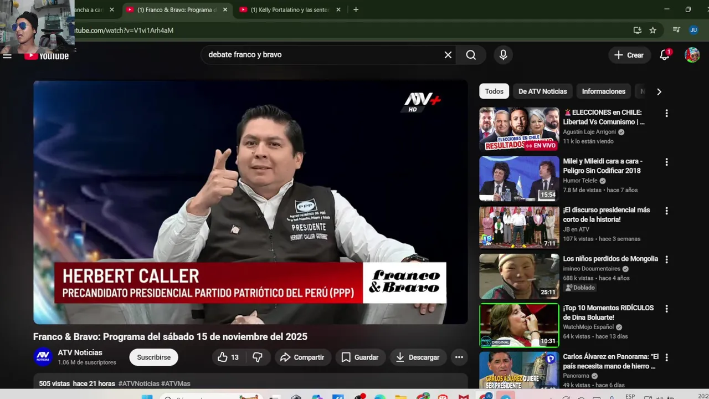
Task: Open the Windows Start button
Action: point(147,397)
